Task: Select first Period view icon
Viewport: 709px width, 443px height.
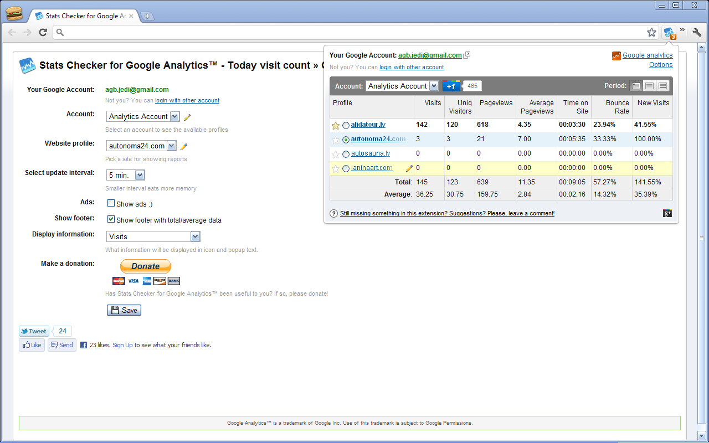Action: pyautogui.click(x=636, y=86)
